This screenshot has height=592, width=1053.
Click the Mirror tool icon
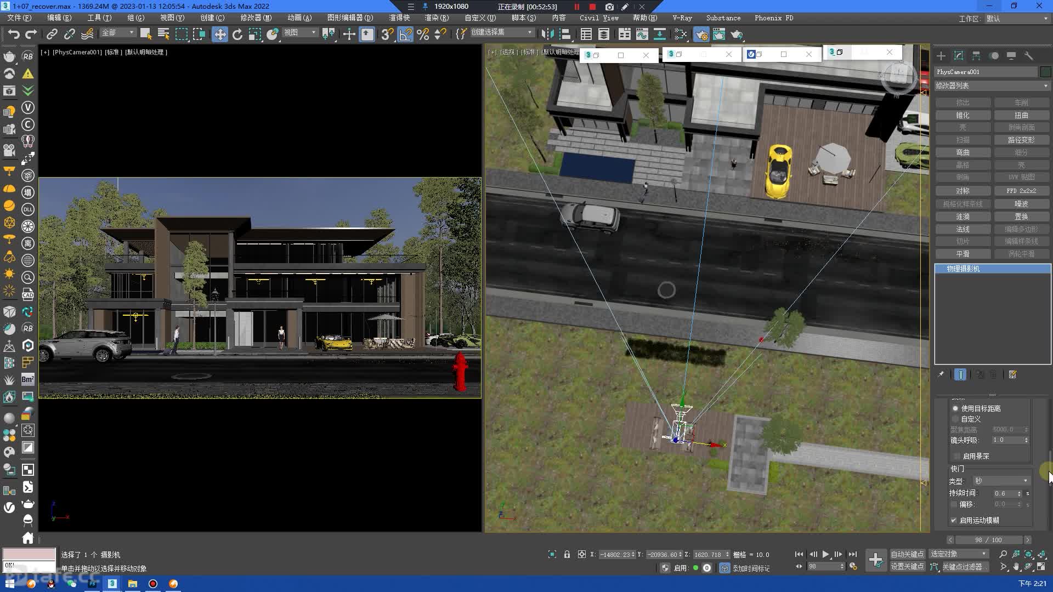tap(547, 35)
